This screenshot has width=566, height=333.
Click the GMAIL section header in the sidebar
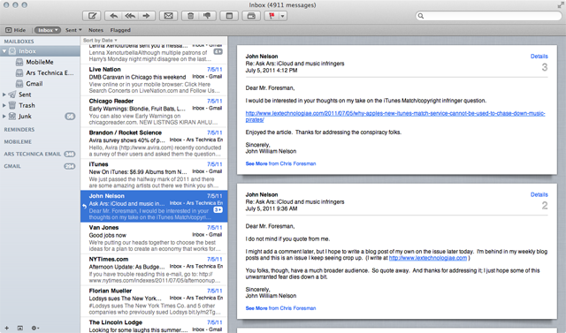coord(12,166)
